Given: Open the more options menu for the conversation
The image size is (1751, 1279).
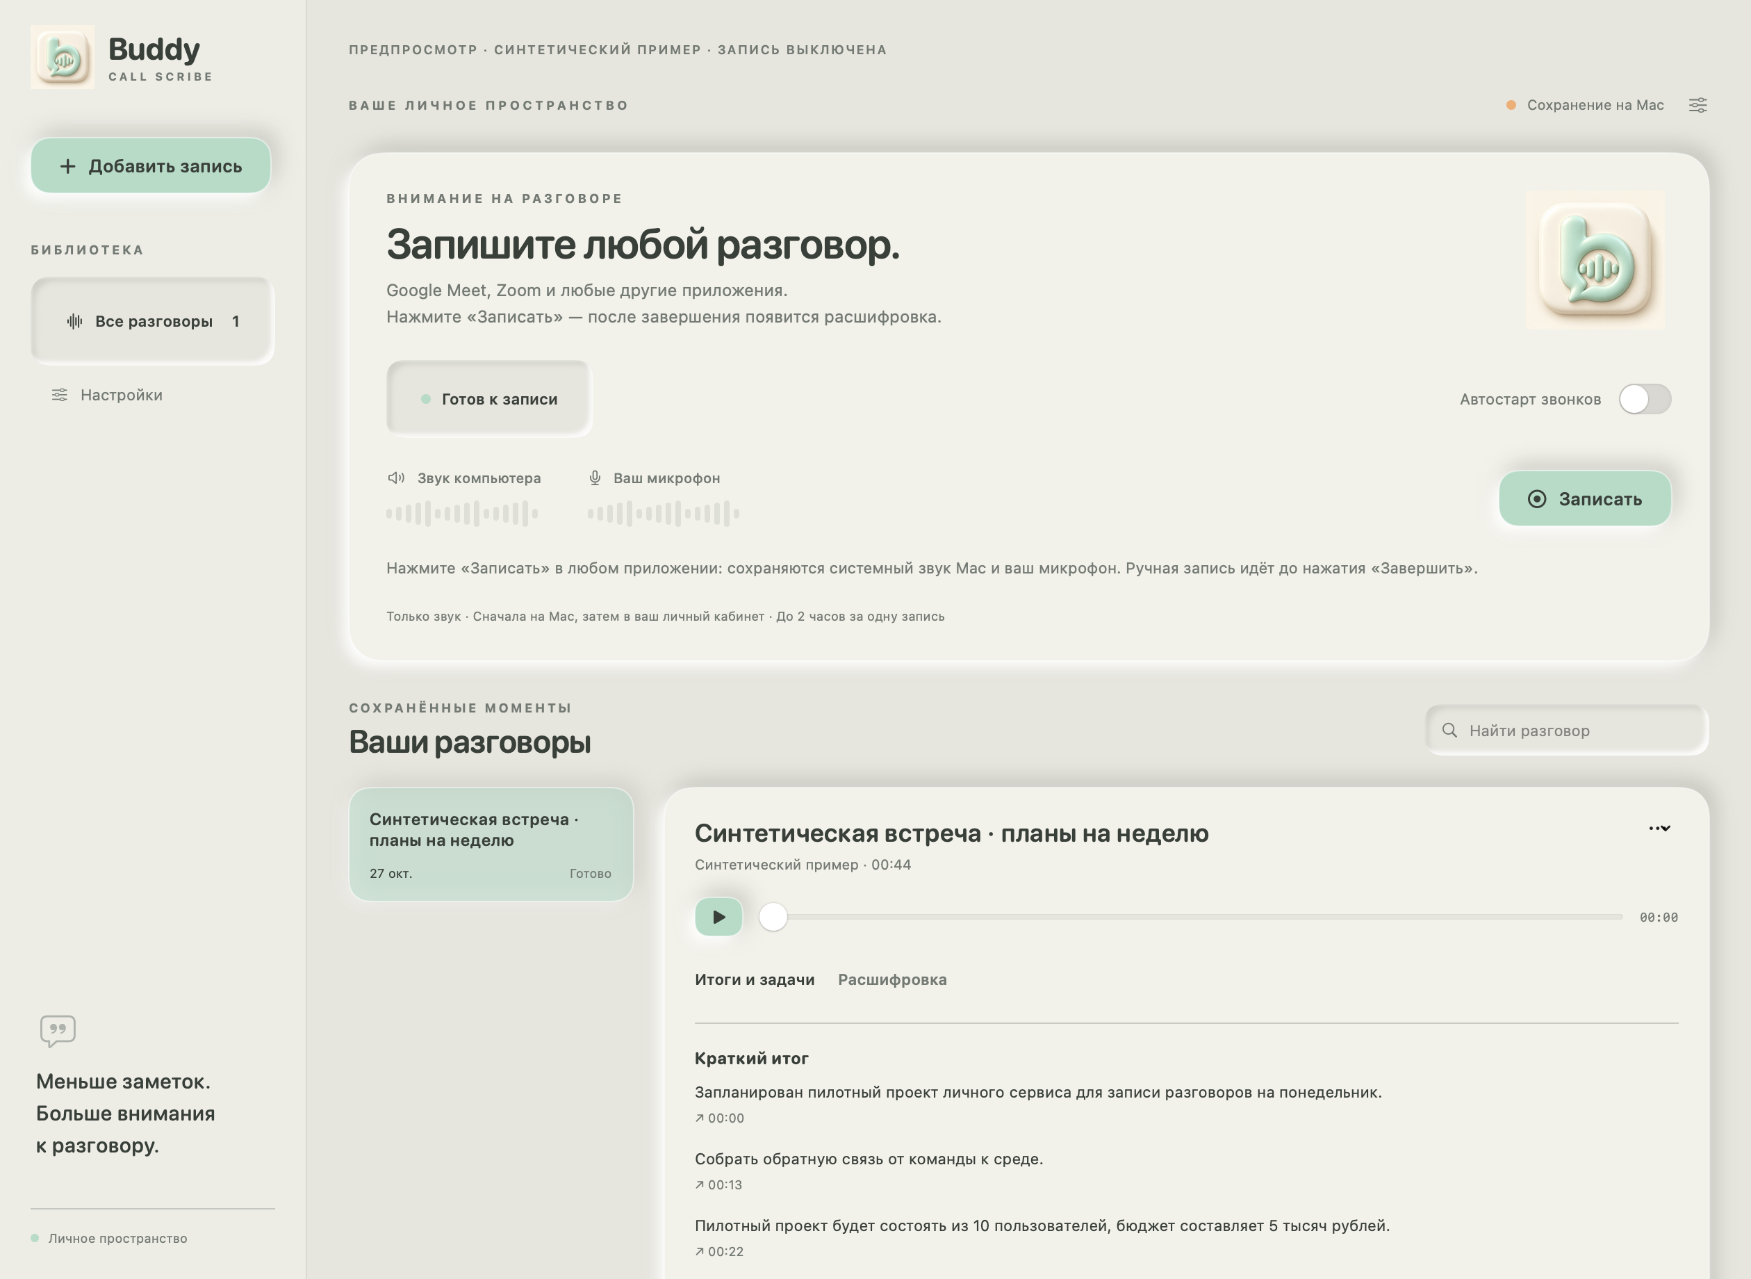Looking at the screenshot, I should coord(1659,829).
